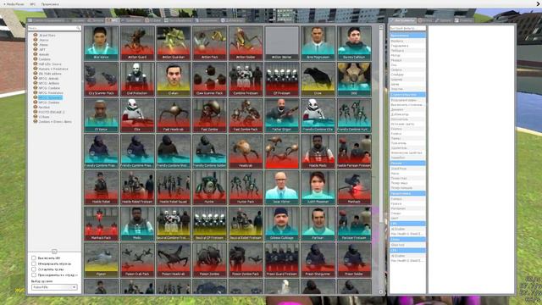This screenshot has height=305, width=542.
Task: Spawn the Combine Fireteam
Action: pyautogui.click(x=246, y=79)
